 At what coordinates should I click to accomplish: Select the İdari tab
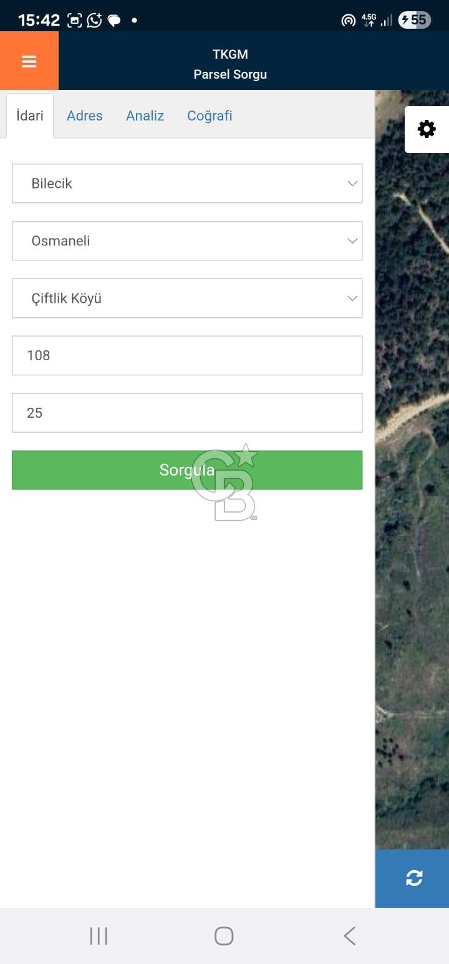click(x=29, y=116)
